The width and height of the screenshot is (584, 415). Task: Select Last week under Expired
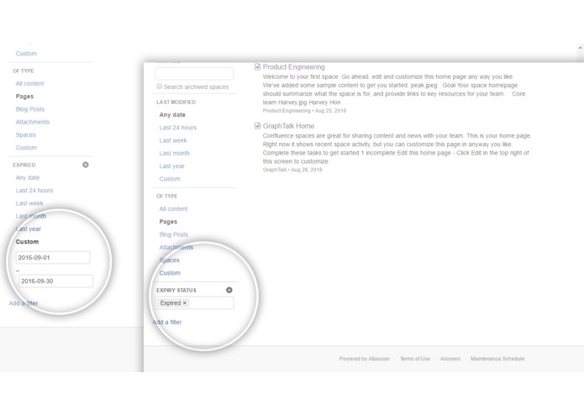click(29, 203)
